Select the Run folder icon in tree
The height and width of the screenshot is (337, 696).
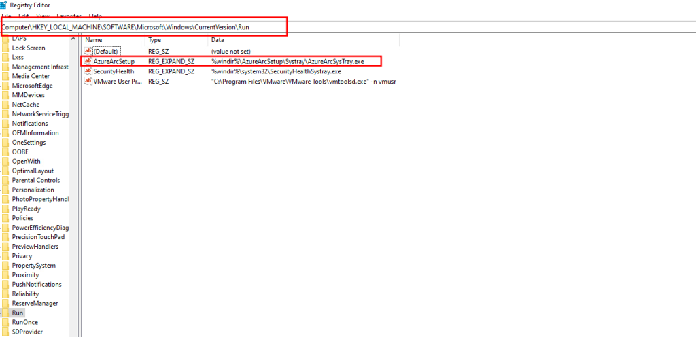5,313
